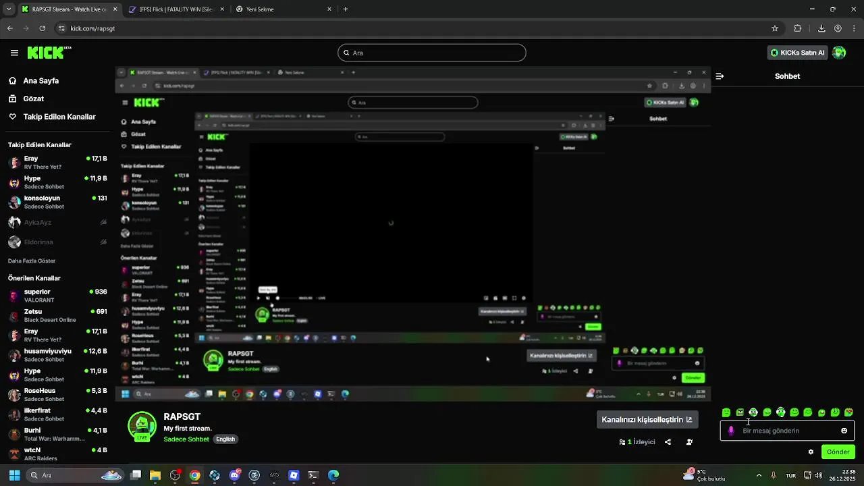Open File Explorer from taskbar
The width and height of the screenshot is (864, 486).
pyautogui.click(x=155, y=475)
